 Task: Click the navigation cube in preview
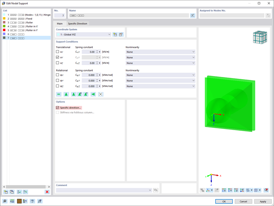(x=260, y=37)
